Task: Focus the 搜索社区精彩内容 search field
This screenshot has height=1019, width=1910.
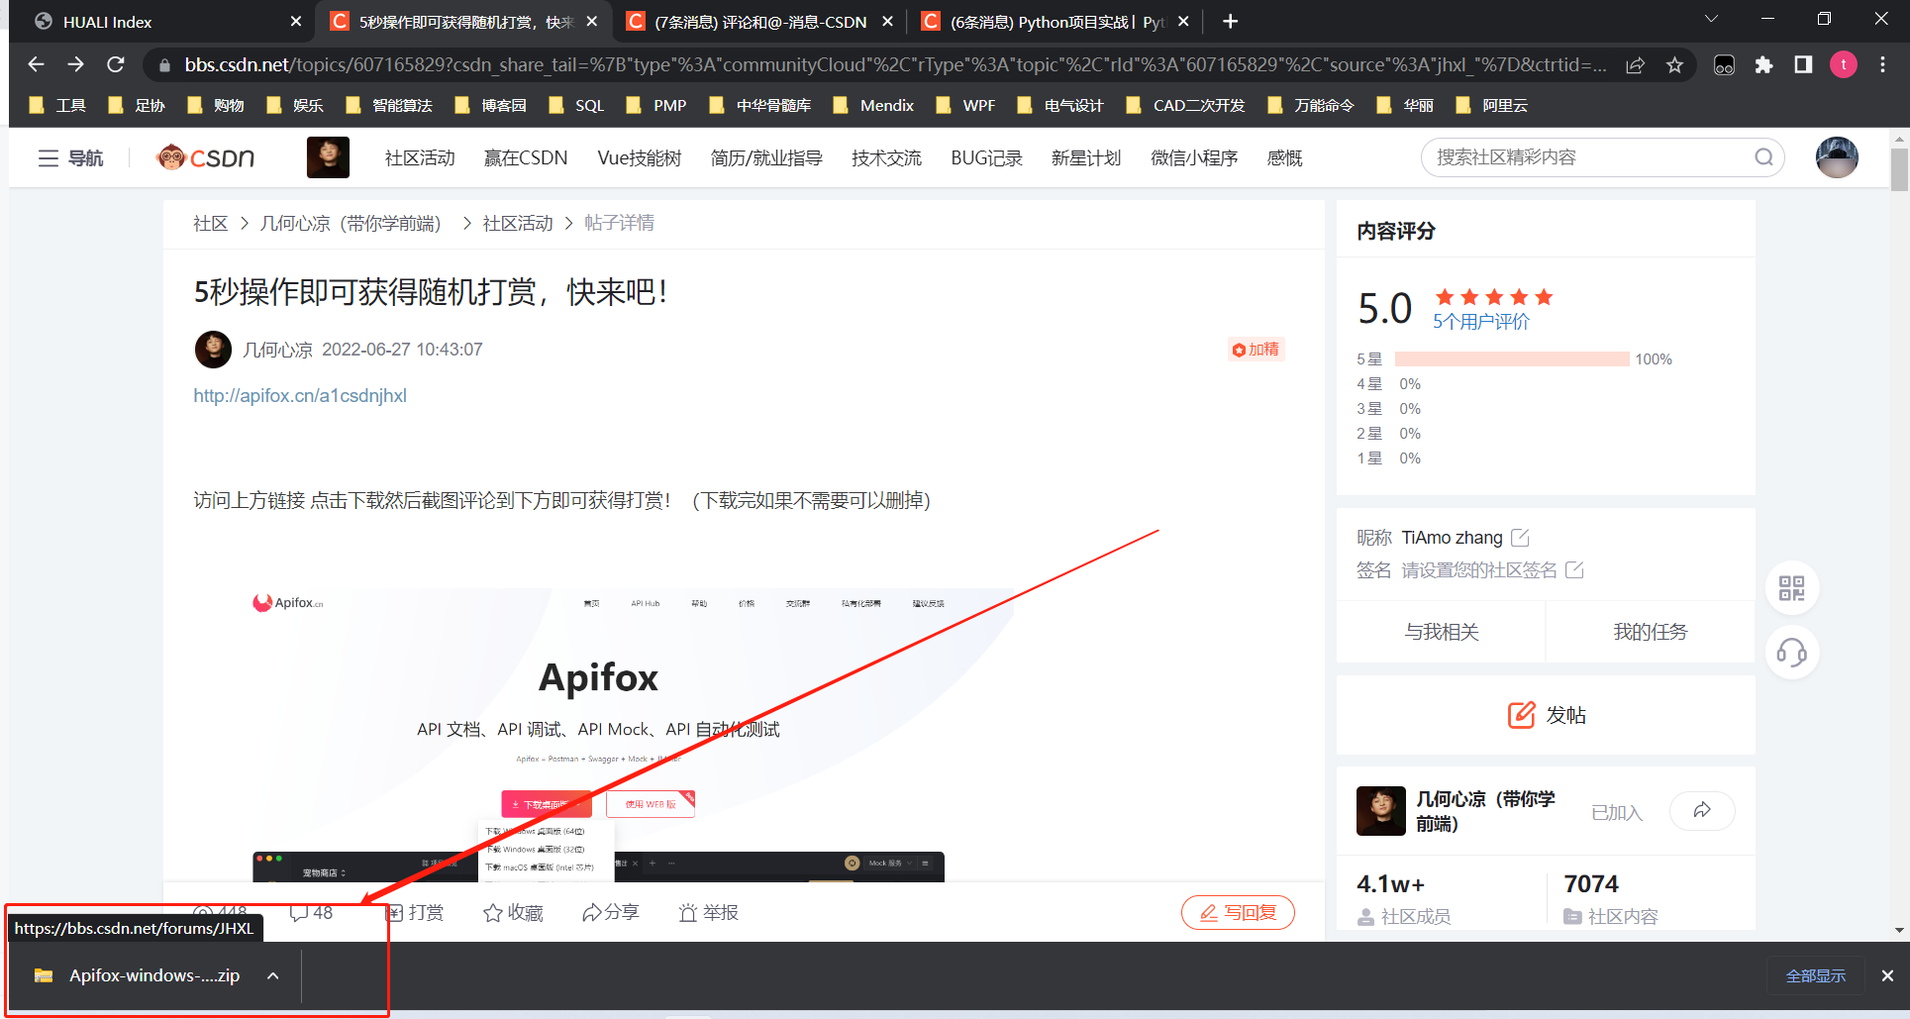Action: pos(1589,157)
